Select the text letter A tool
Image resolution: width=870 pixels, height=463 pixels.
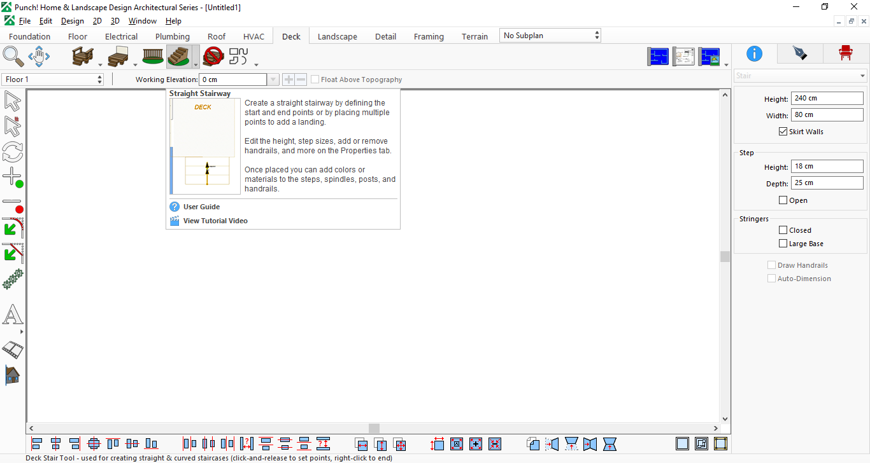click(13, 315)
